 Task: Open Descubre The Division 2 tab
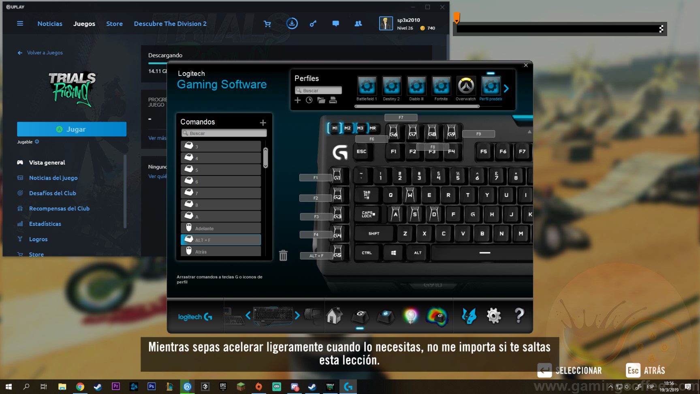(x=170, y=24)
